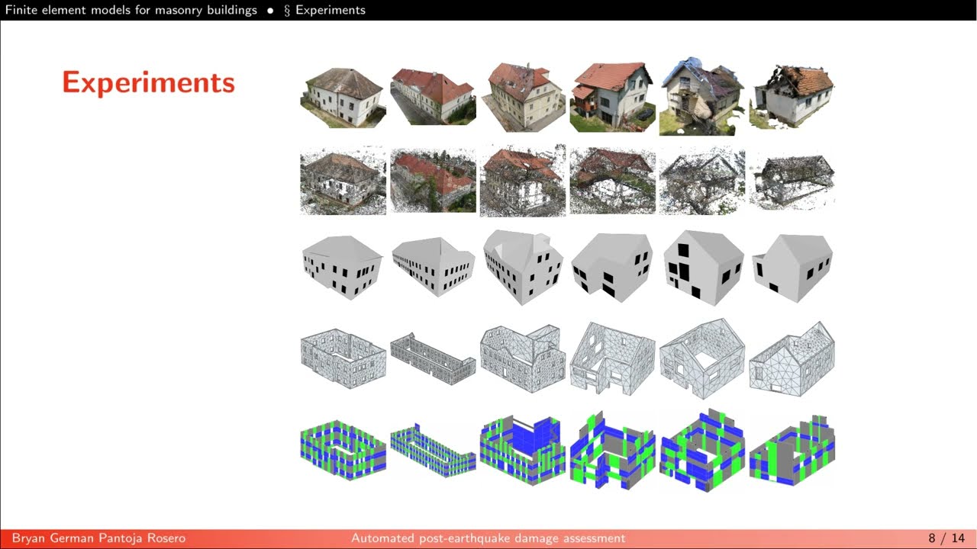The height and width of the screenshot is (549, 977).
Task: Select gray solid model with hipped roof
Action: 343,267
